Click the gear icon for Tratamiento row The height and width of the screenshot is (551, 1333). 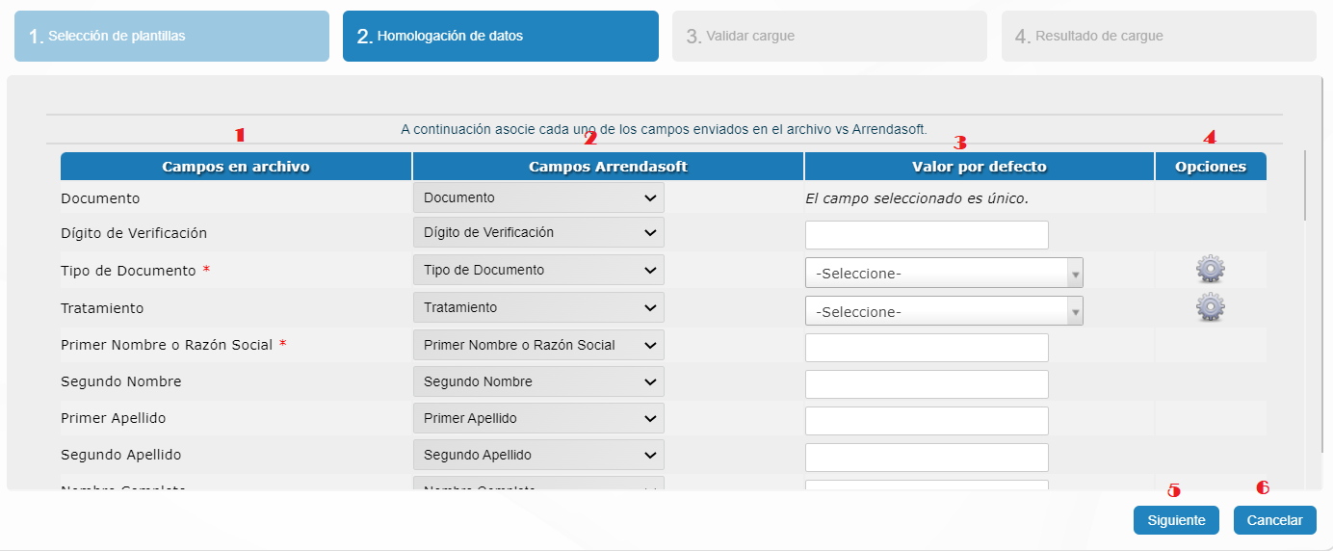1210,307
